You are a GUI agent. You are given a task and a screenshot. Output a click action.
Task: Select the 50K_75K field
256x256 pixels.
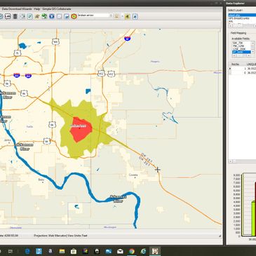pyautogui.click(x=238, y=43)
